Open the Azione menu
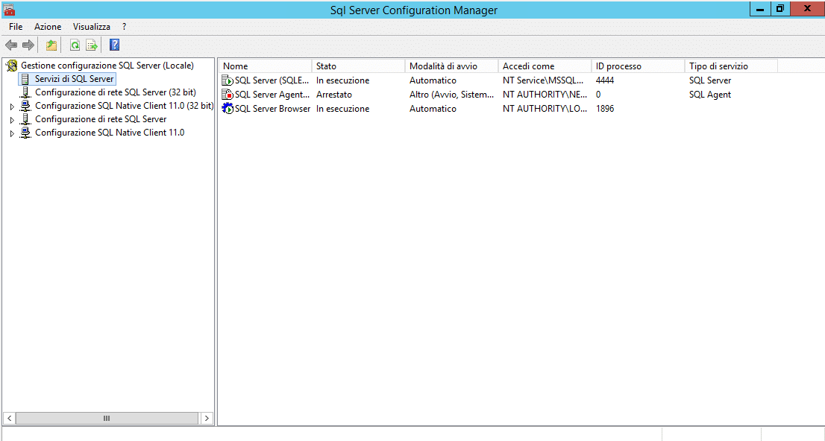The width and height of the screenshot is (825, 441). click(48, 27)
